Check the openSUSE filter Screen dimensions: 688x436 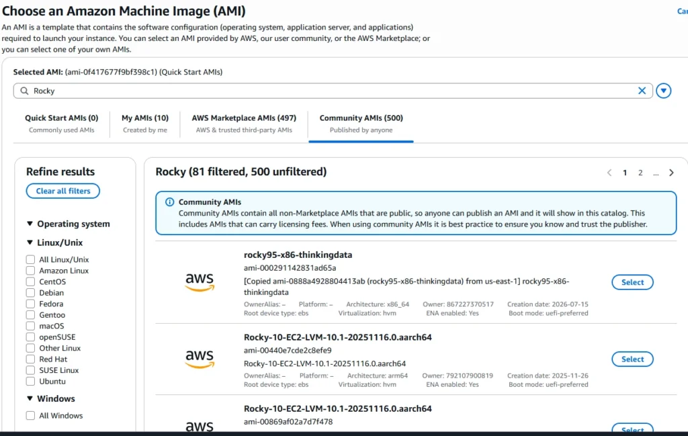(x=30, y=337)
